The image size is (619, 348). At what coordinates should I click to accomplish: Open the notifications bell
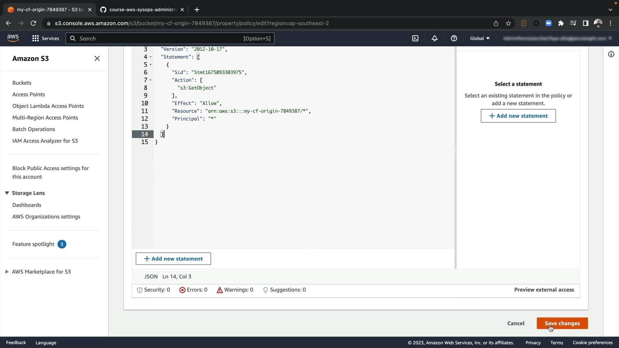click(x=435, y=38)
